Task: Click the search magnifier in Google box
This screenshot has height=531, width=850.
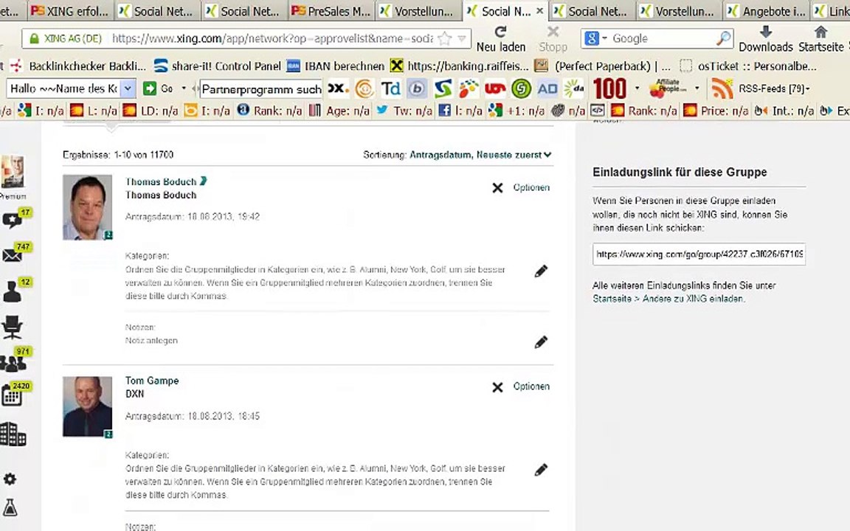Action: tap(724, 38)
